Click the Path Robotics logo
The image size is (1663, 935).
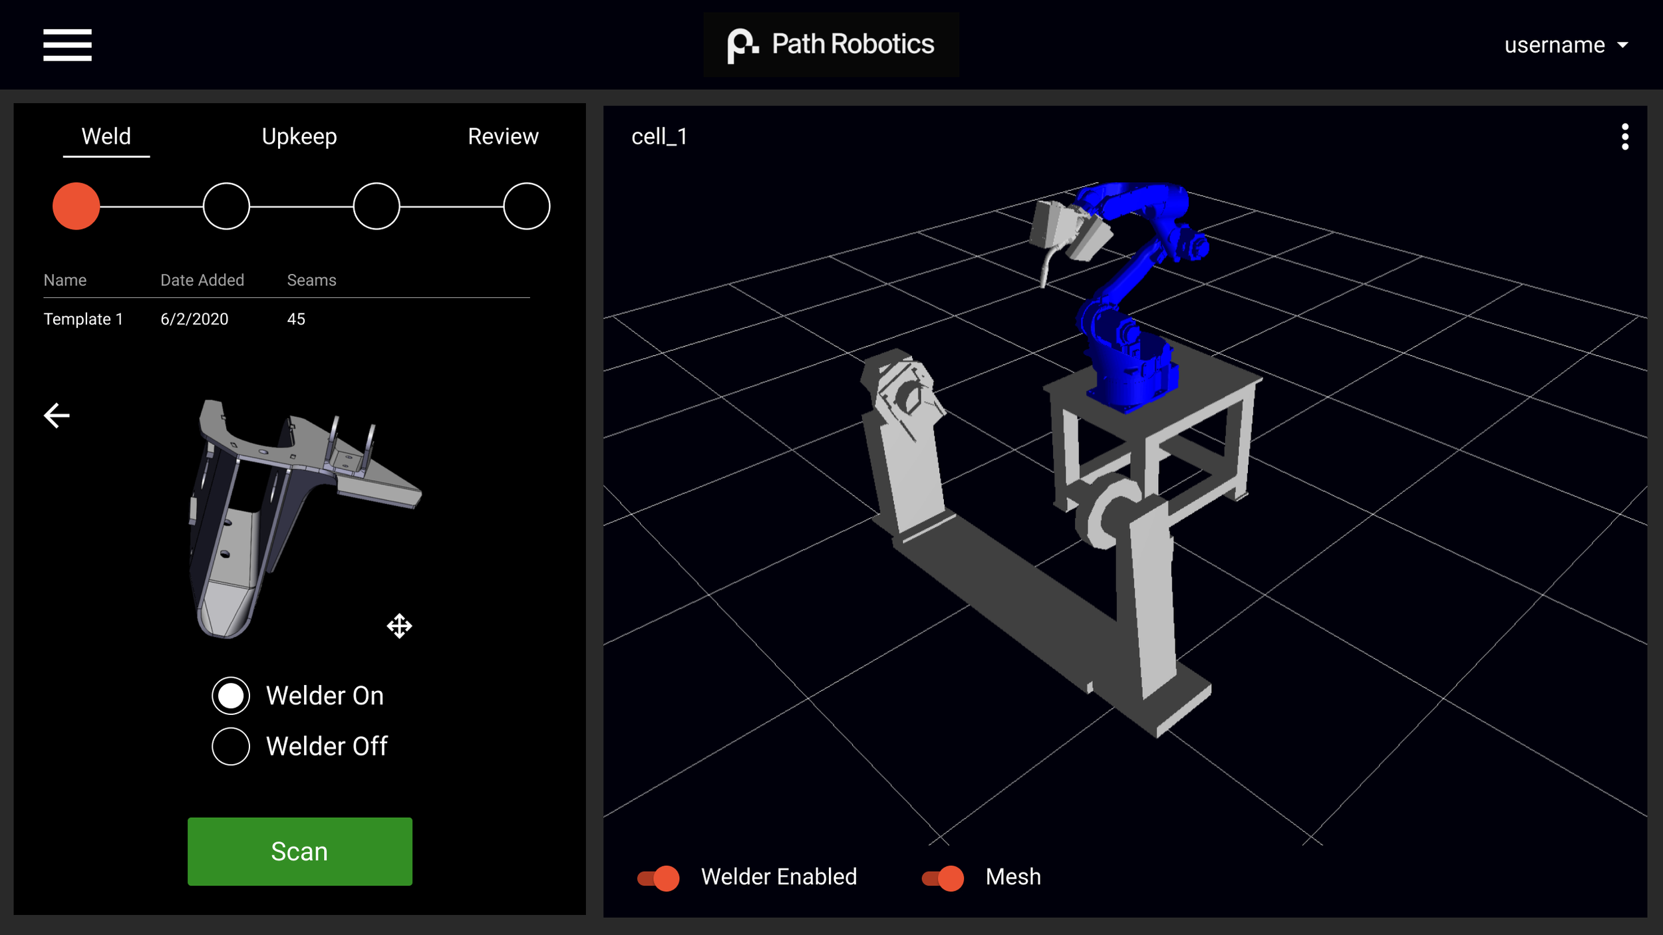[x=831, y=45]
